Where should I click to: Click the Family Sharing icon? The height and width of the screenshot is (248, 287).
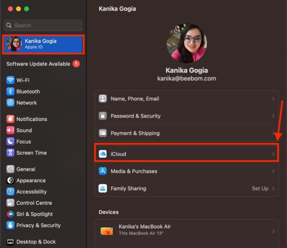(103, 188)
